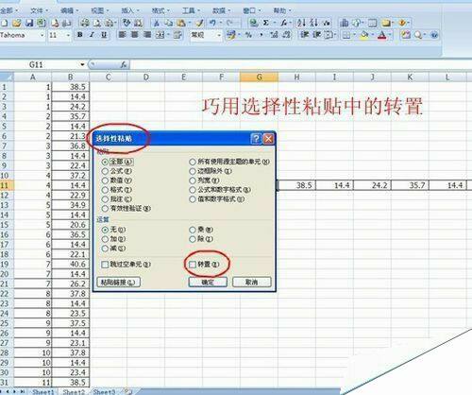
Task: Click the 粘贴链接 (Paste Link) button
Action: [x=118, y=283]
